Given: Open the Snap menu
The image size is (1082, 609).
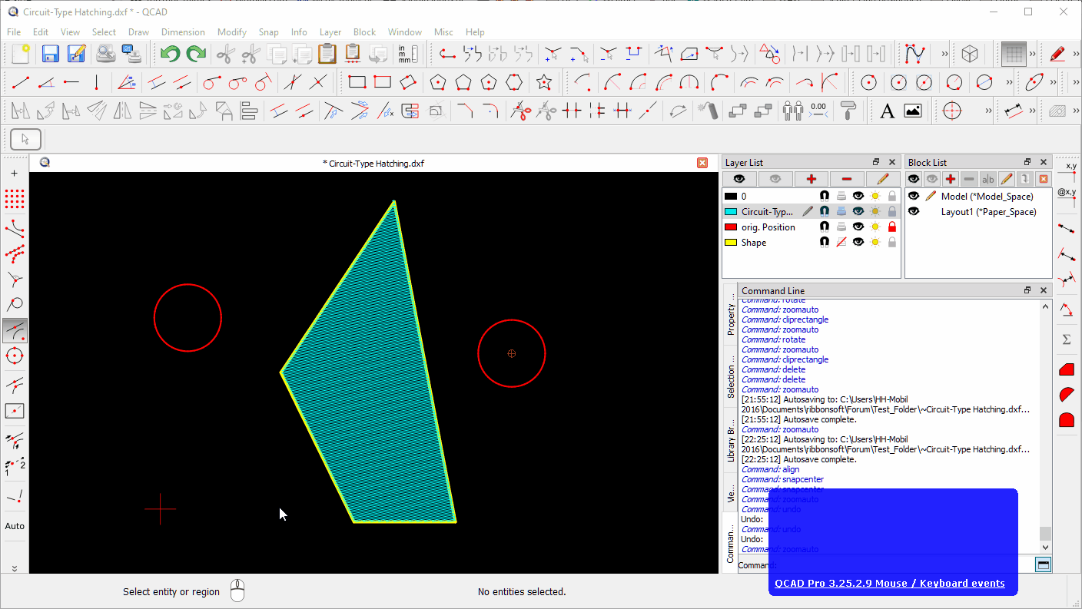Looking at the screenshot, I should [x=268, y=32].
